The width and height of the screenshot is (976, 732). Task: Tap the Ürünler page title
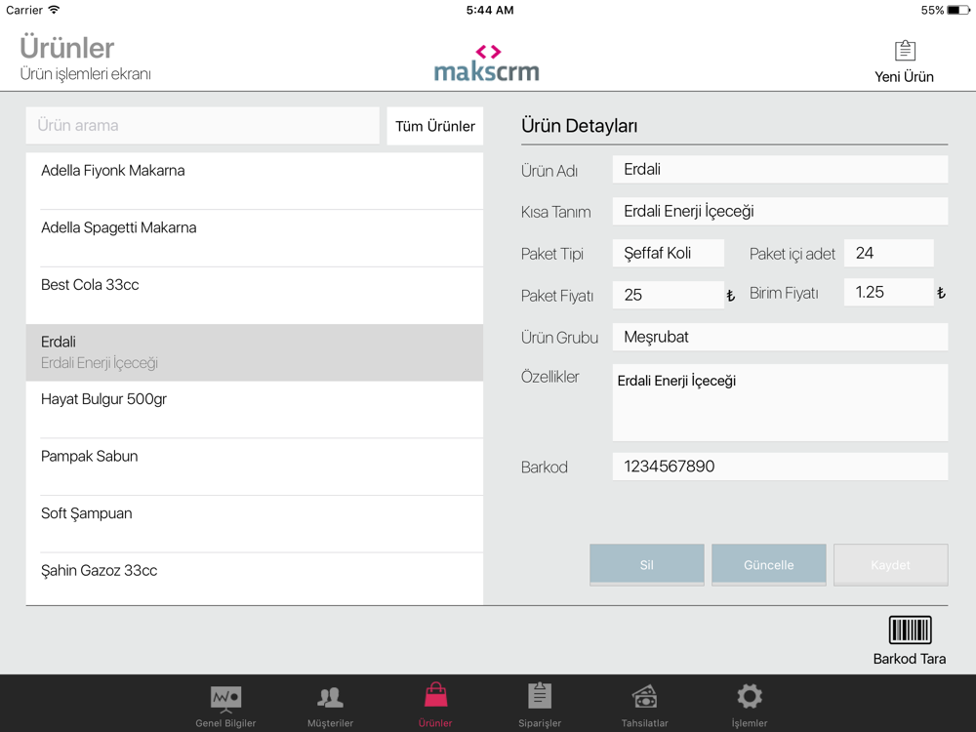pyautogui.click(x=67, y=48)
